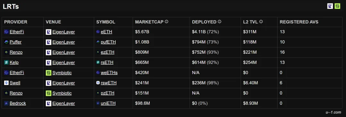
Task: Open the uniETH symbol link
Action: pyautogui.click(x=108, y=103)
